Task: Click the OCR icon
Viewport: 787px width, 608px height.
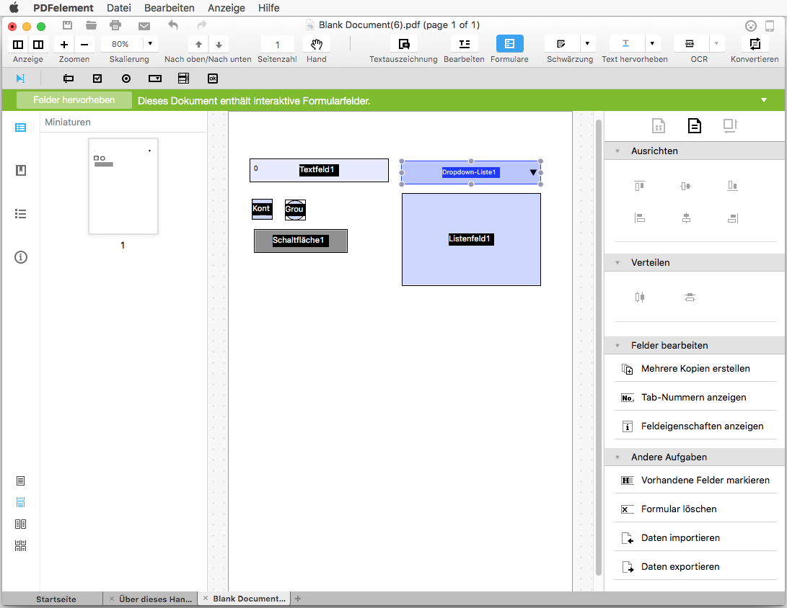Action: tap(690, 44)
